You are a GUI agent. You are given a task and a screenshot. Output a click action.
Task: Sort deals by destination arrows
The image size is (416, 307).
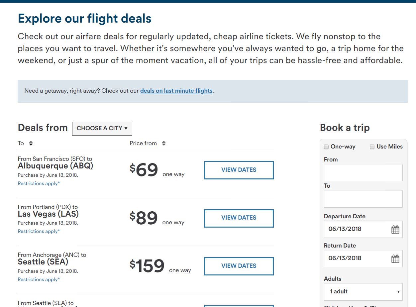point(31,143)
